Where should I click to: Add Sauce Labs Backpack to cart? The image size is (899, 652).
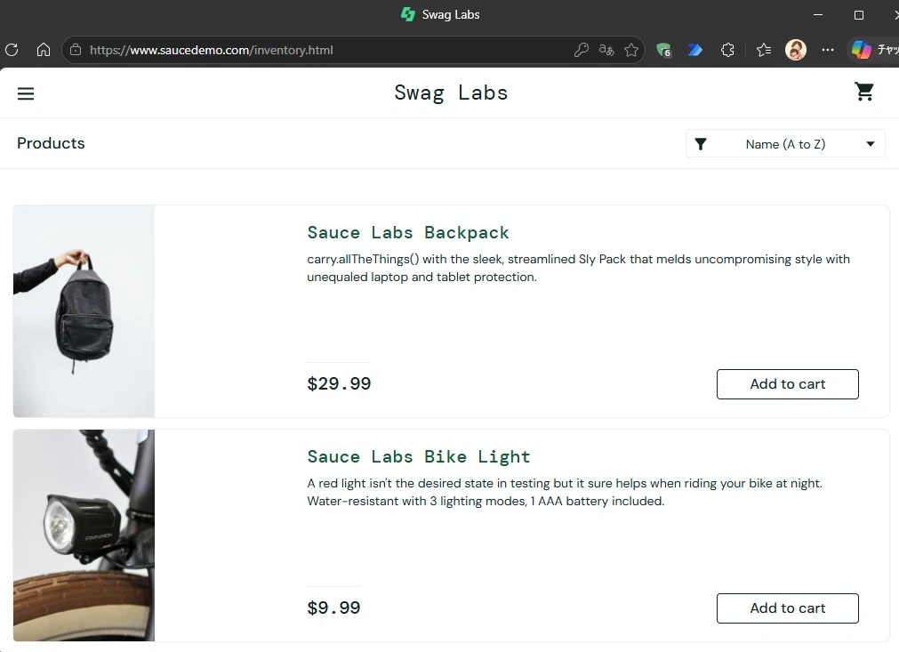(787, 384)
